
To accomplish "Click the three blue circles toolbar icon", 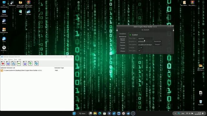I will tap(13, 63).
